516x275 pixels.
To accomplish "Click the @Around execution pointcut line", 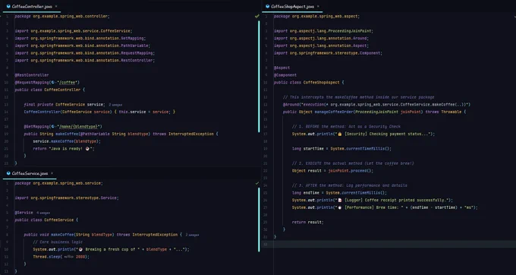I will (x=376, y=104).
